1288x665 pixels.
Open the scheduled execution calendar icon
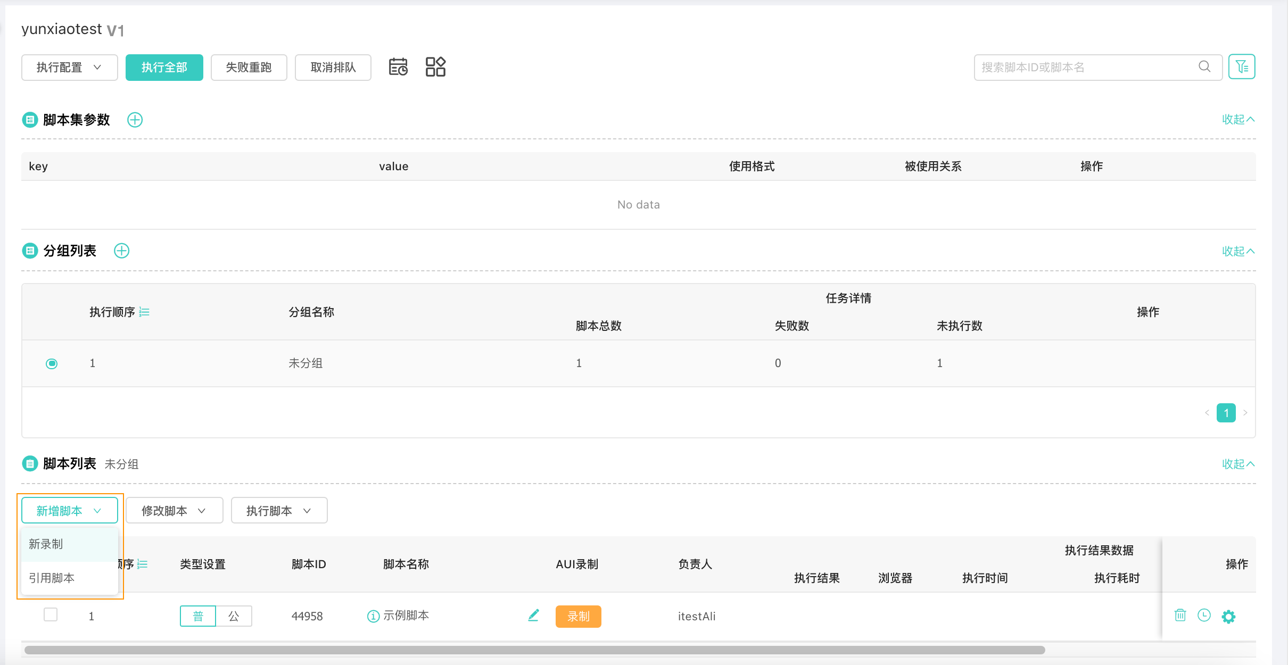point(398,67)
